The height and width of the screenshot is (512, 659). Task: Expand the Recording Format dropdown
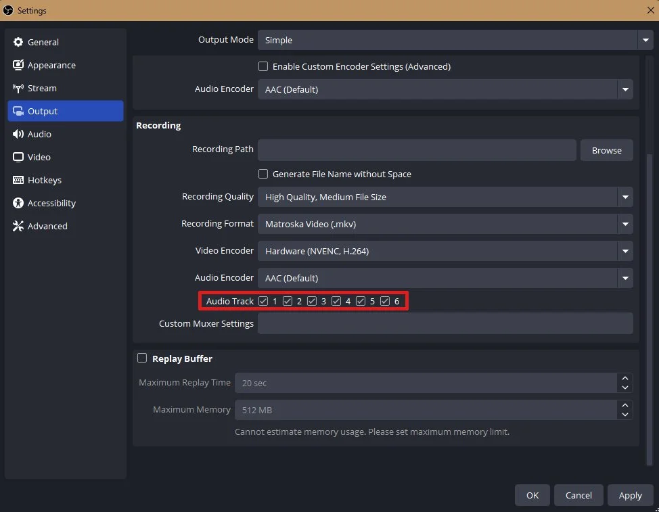(624, 224)
